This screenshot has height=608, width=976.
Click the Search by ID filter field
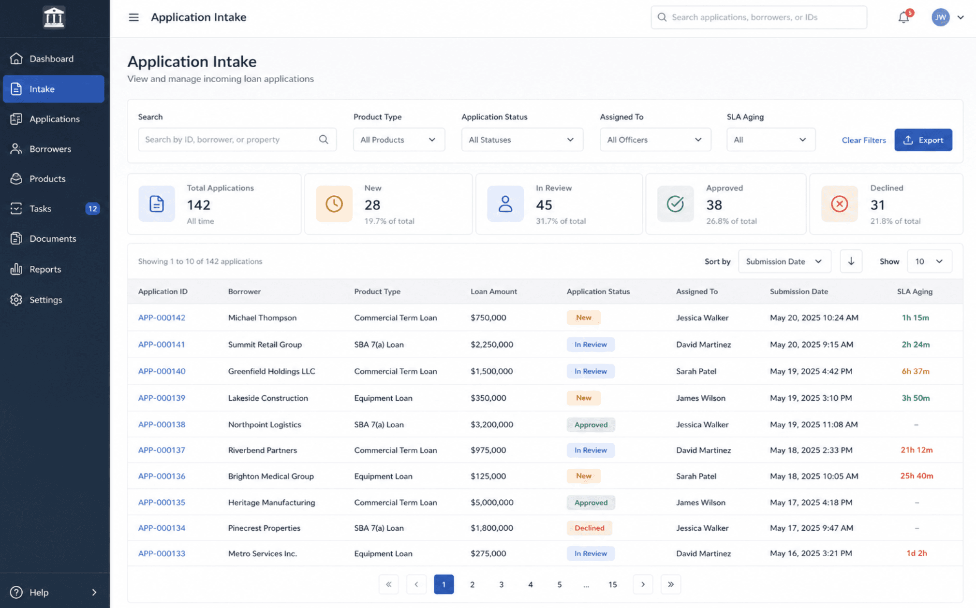pyautogui.click(x=237, y=140)
